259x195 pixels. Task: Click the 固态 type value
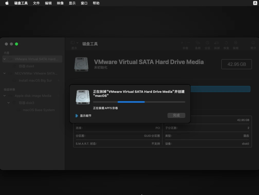(x=246, y=136)
